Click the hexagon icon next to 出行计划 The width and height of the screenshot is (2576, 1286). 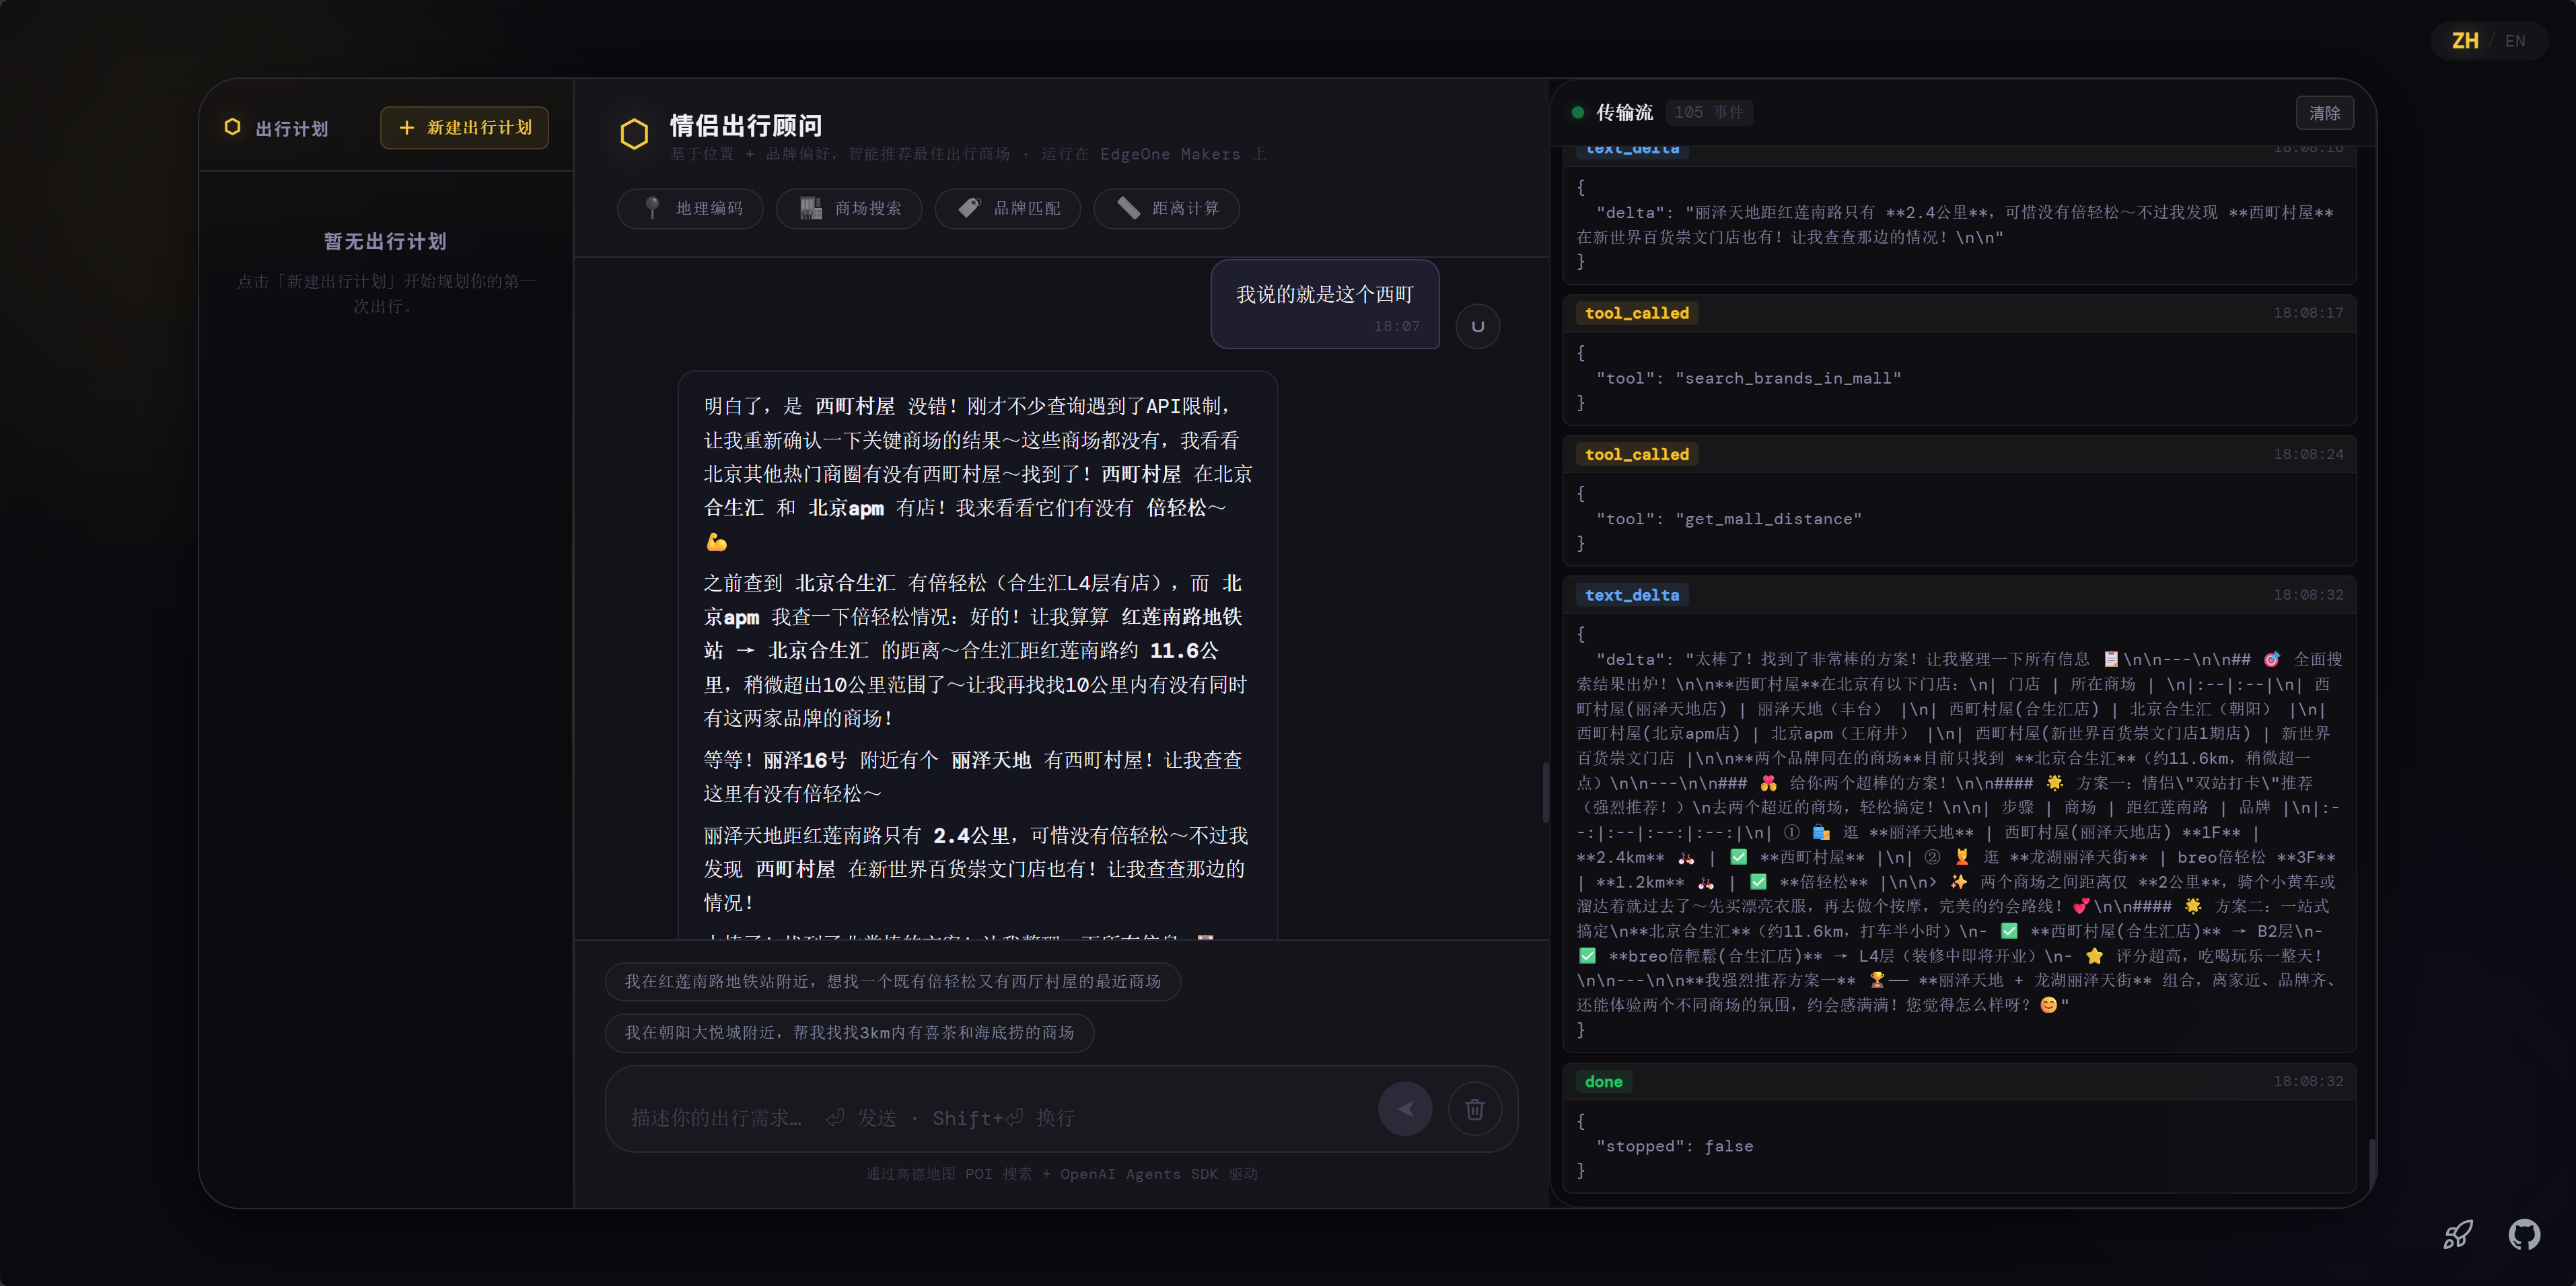tap(232, 127)
